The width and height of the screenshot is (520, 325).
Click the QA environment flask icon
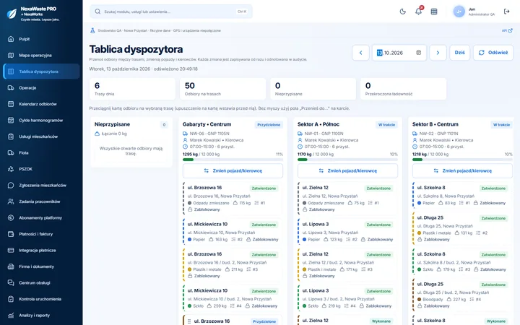pyautogui.click(x=92, y=30)
